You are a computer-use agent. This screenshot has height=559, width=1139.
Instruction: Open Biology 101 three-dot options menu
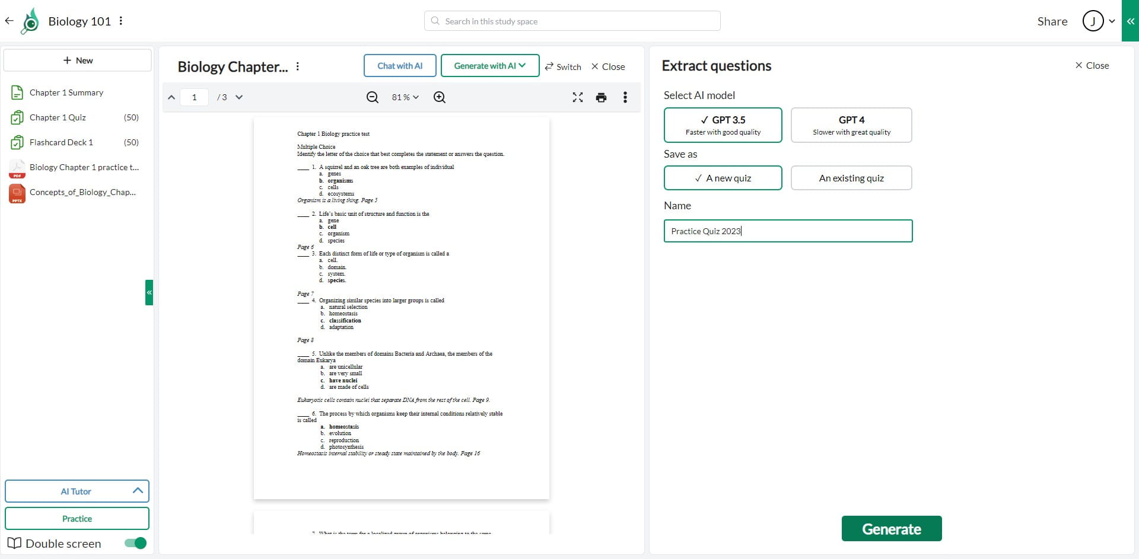click(121, 21)
